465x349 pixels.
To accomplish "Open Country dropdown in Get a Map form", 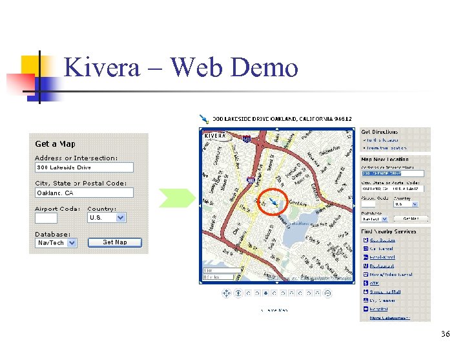I will [x=107, y=218].
